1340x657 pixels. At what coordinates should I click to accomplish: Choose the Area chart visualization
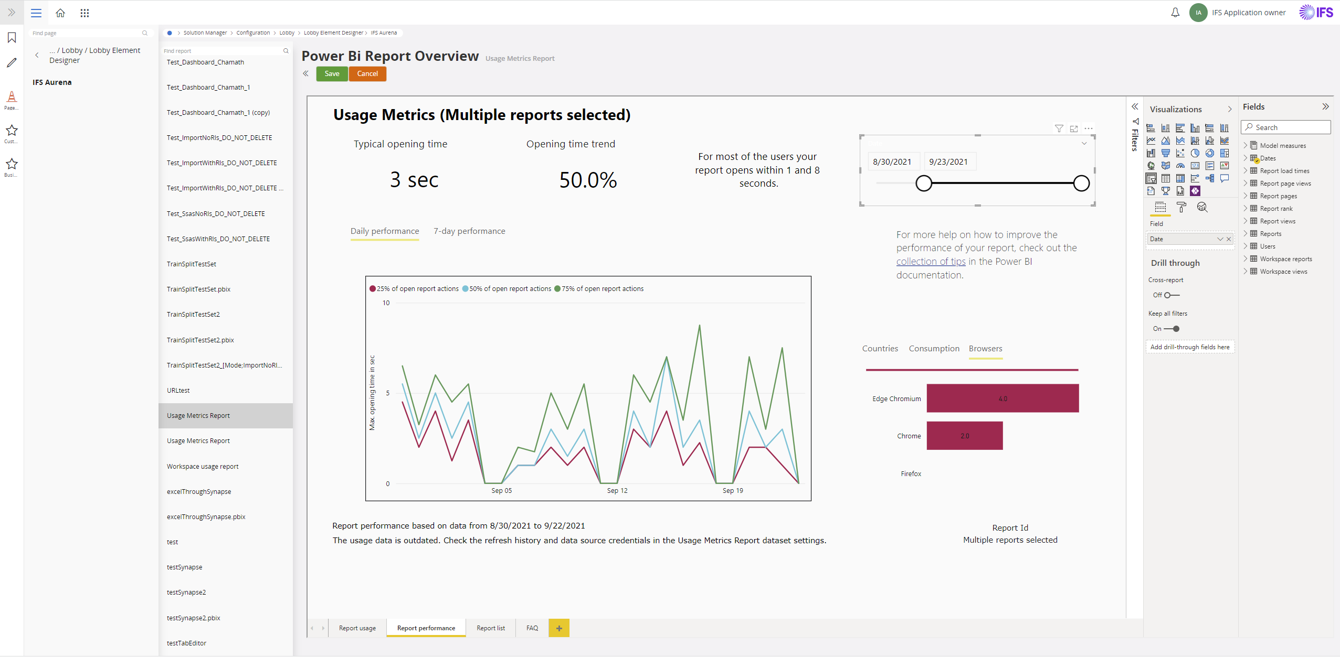(1165, 141)
